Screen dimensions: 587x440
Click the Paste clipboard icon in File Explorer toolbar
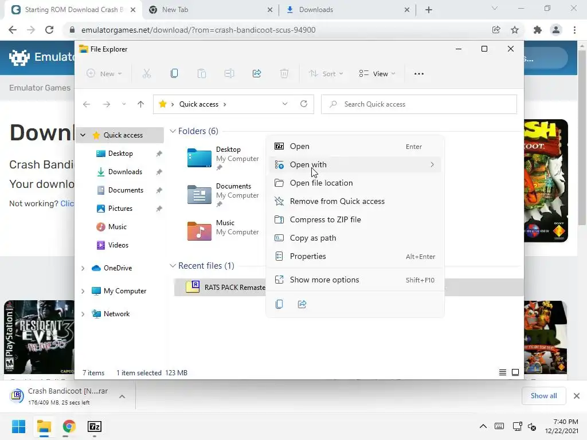pos(202,74)
